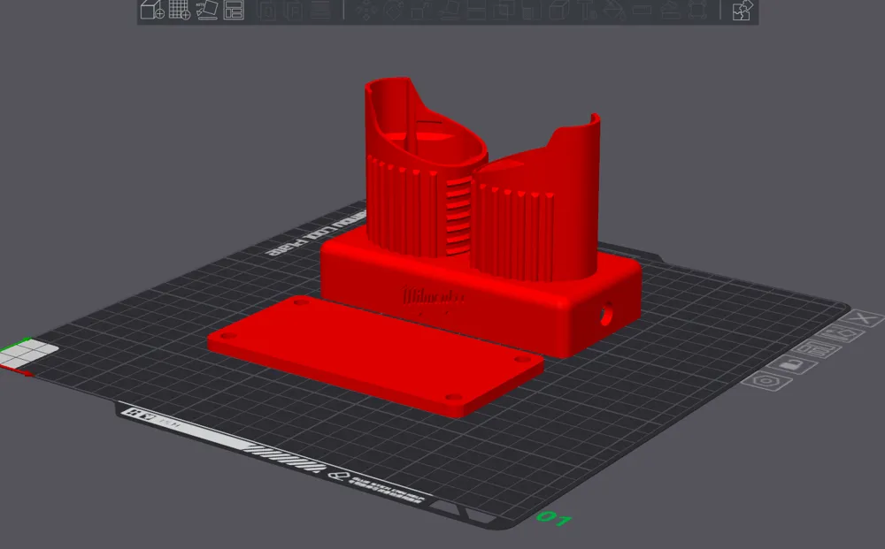Select the Rotate tool
Screen dimensions: 885x549
tap(395, 12)
